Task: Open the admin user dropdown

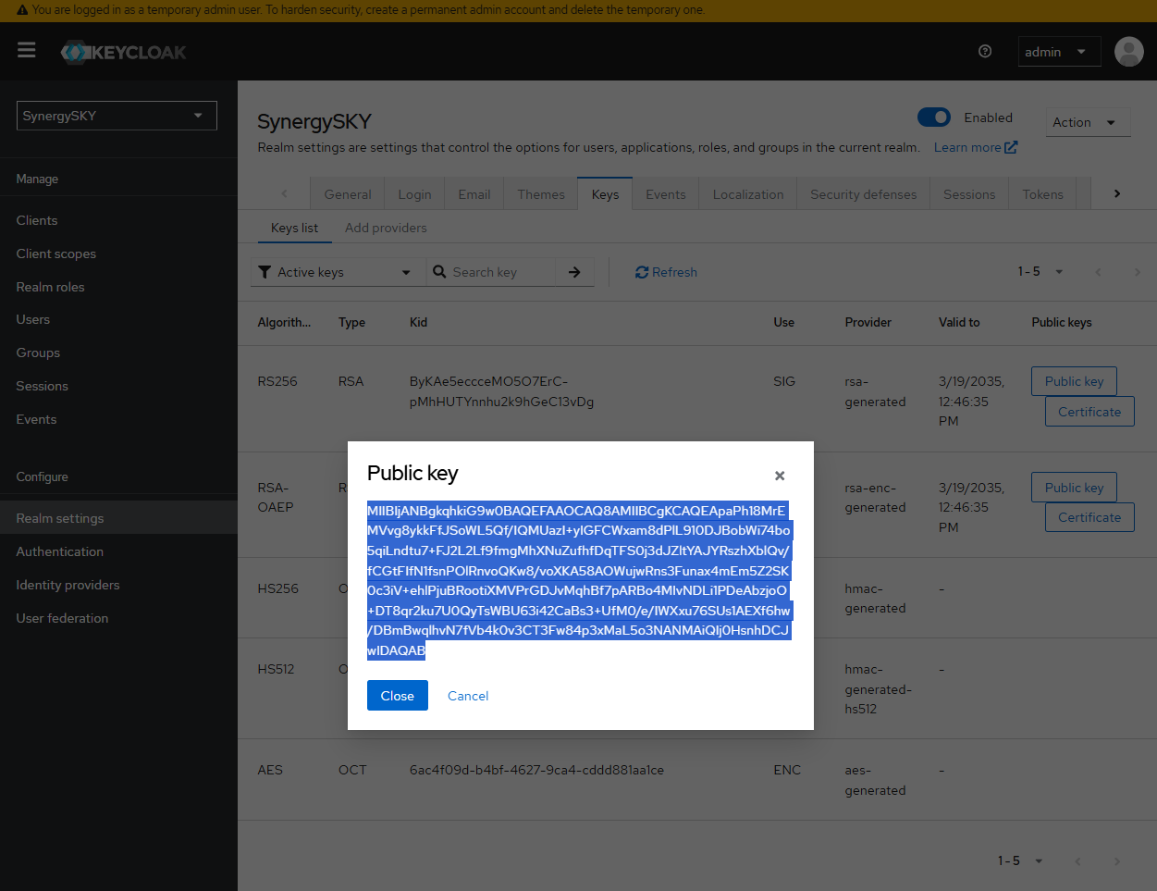Action: click(1059, 52)
